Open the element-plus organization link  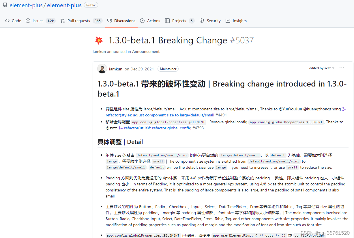pos(26,5)
